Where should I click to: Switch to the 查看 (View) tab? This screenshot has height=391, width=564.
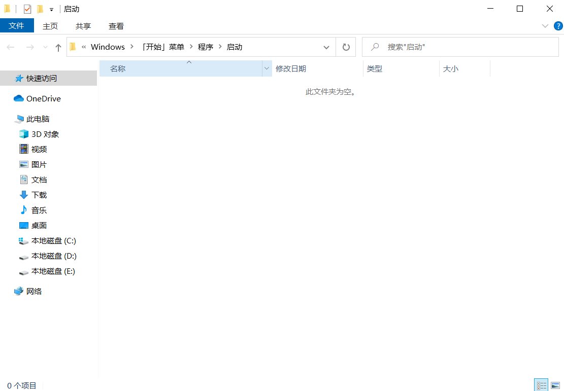click(x=116, y=25)
